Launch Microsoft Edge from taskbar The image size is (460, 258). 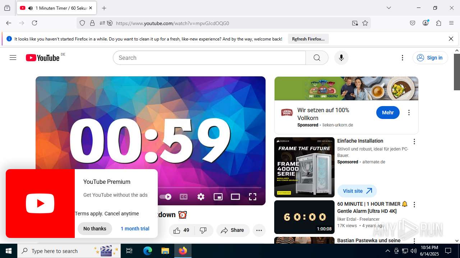coord(148,251)
